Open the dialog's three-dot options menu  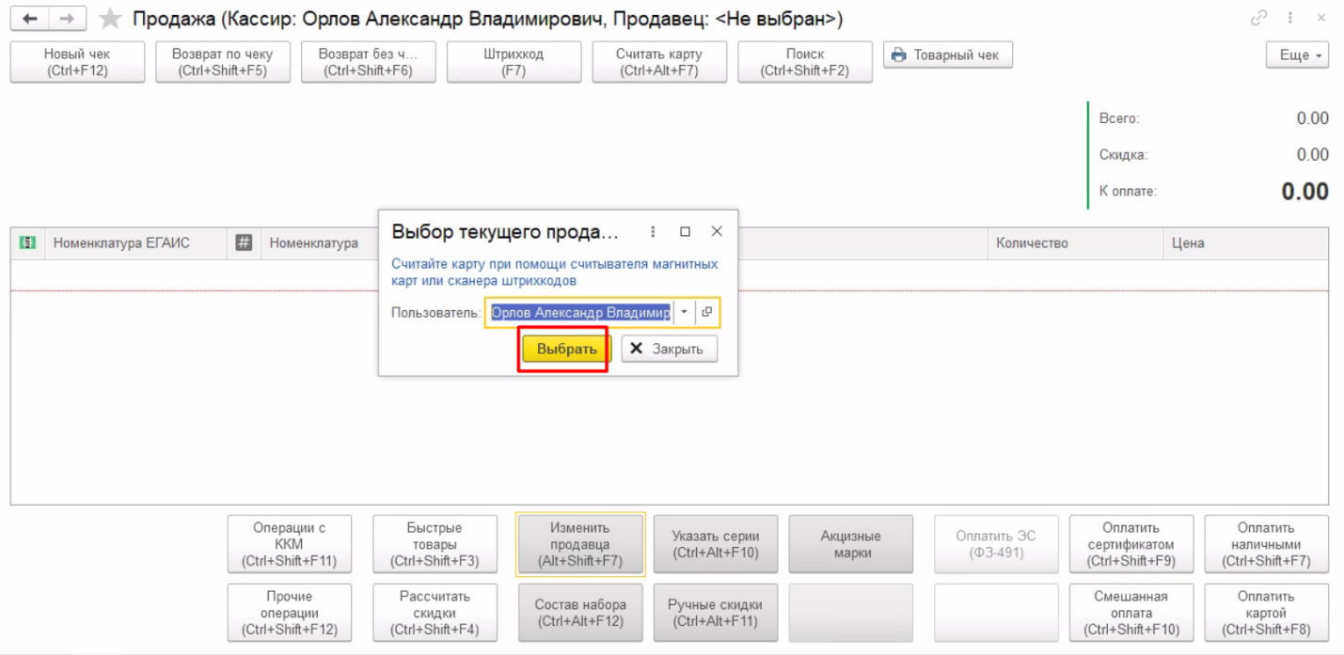point(653,231)
